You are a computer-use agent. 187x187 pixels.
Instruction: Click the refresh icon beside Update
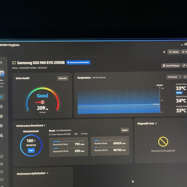(164, 52)
